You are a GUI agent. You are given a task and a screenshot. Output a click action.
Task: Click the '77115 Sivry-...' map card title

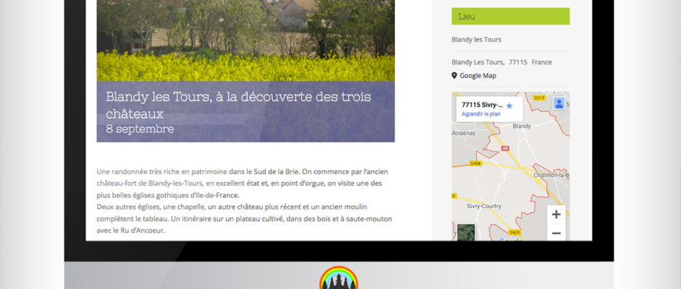(482, 105)
